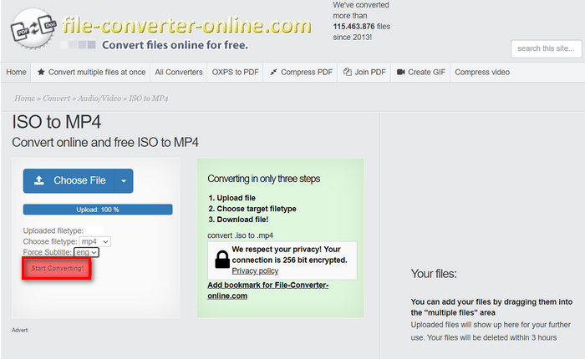Focus the search this site field

click(547, 48)
